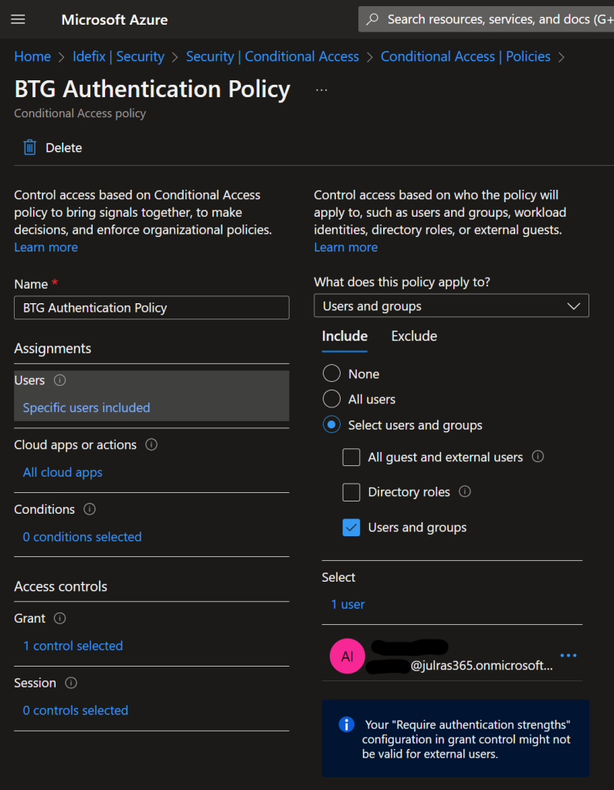
Task: Select the All users radio option
Action: coord(331,399)
